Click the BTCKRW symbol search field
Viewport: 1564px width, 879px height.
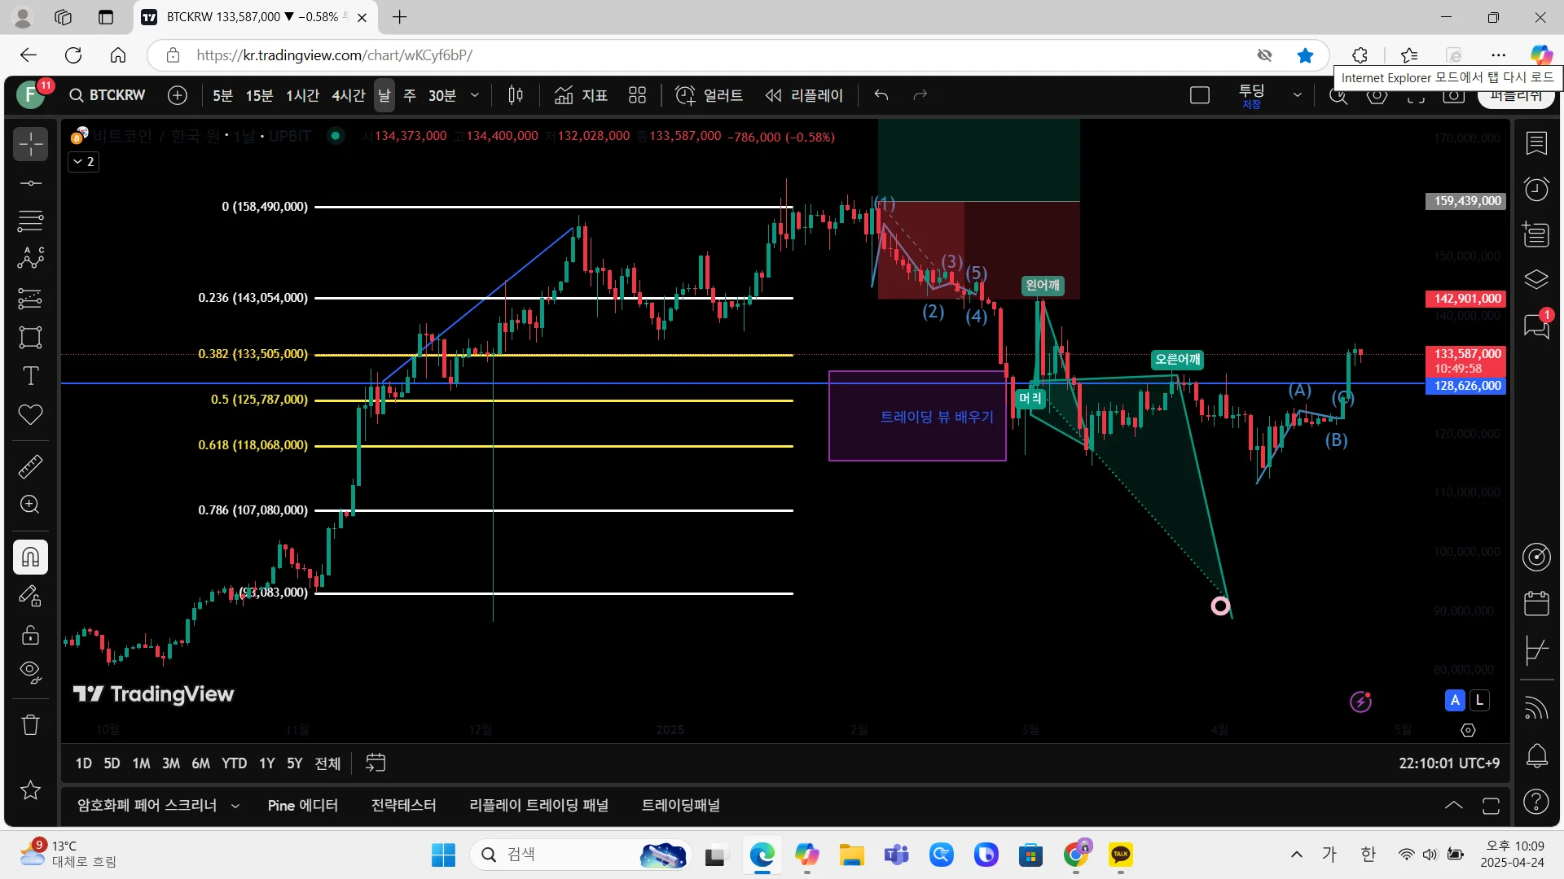(x=108, y=95)
